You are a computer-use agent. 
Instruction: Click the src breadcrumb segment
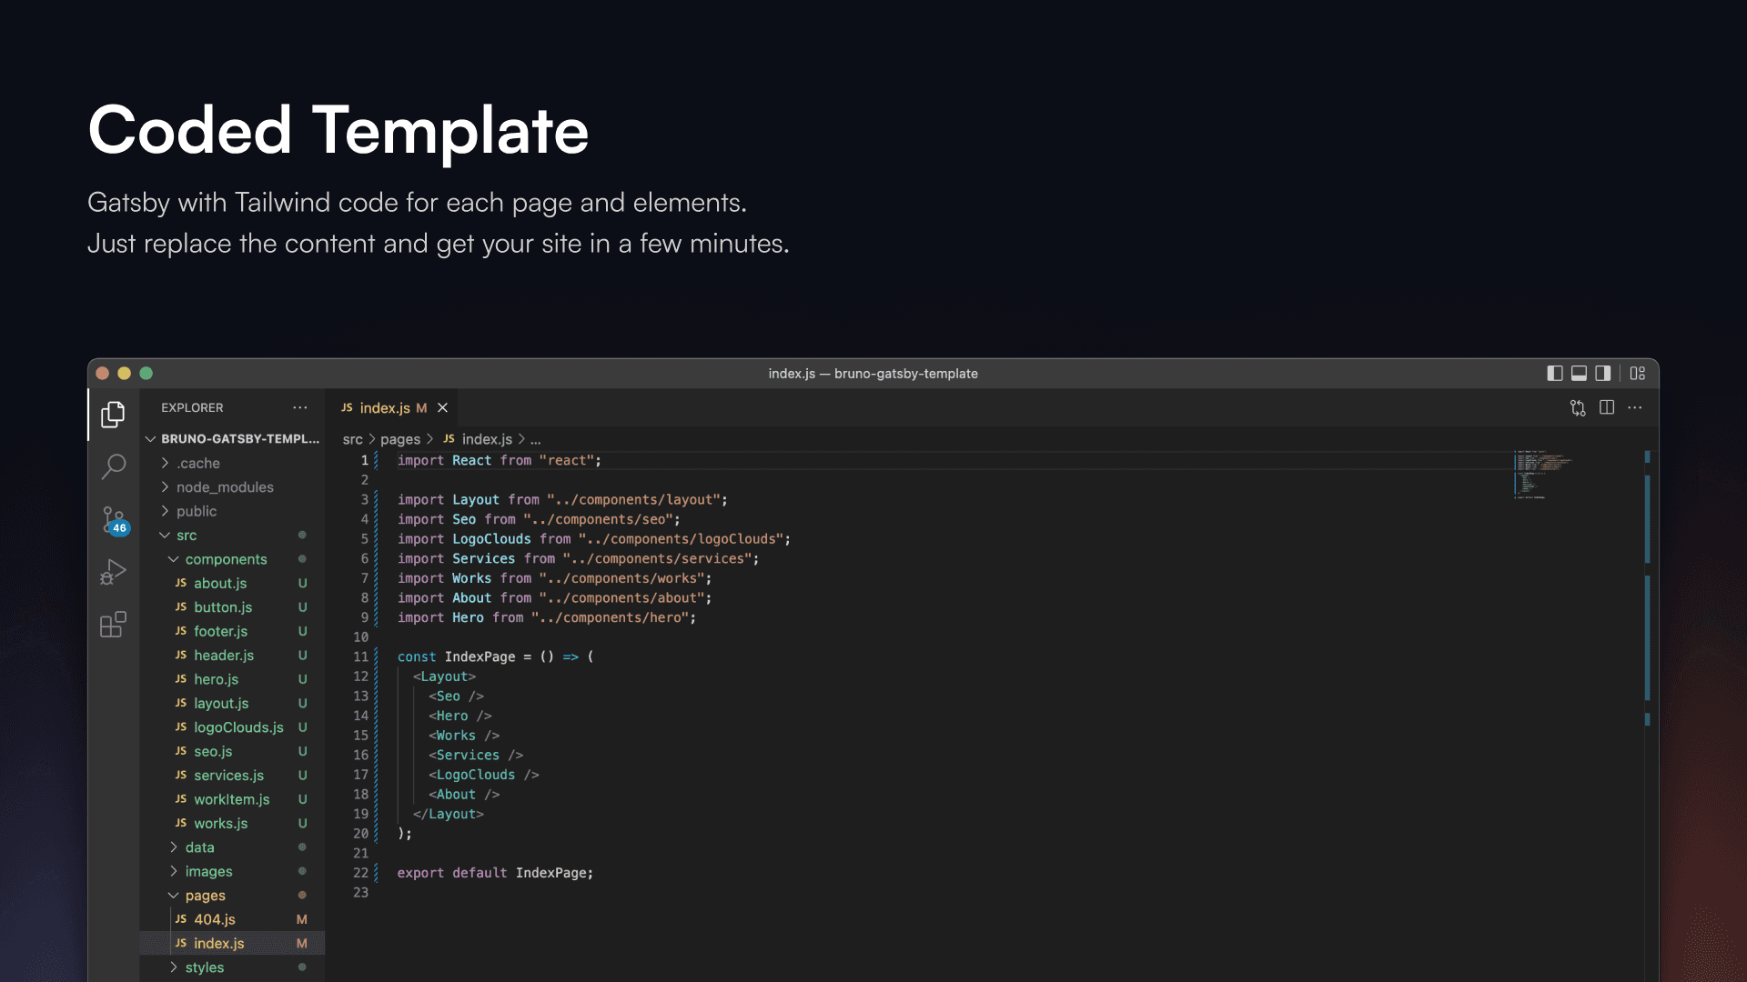pos(352,439)
